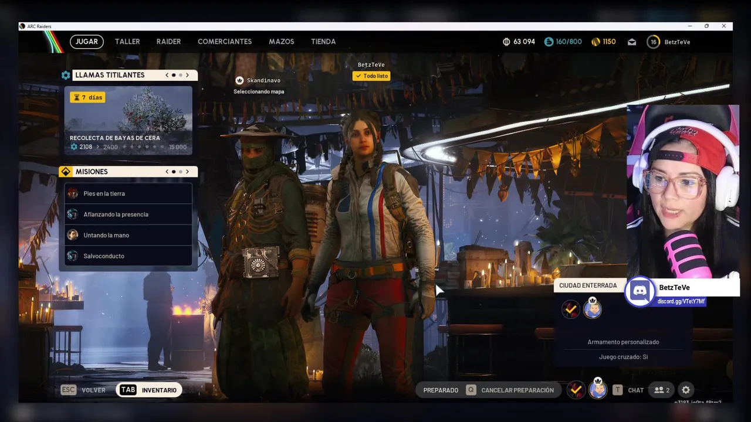Go to next Misiones page

pos(187,172)
